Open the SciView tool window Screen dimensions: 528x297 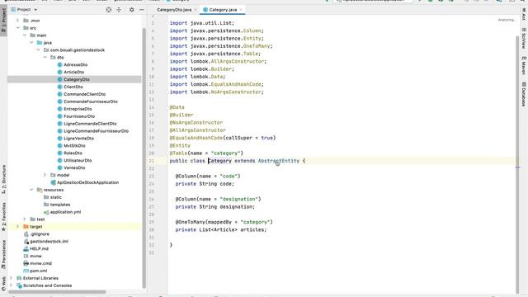(524, 39)
